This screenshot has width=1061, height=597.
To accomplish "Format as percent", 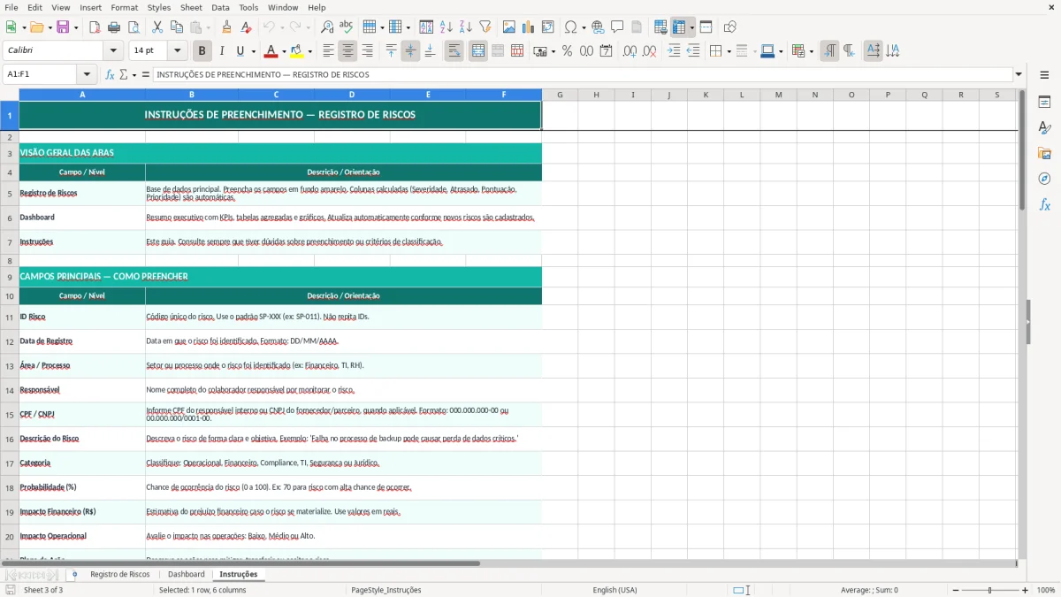I will [567, 51].
